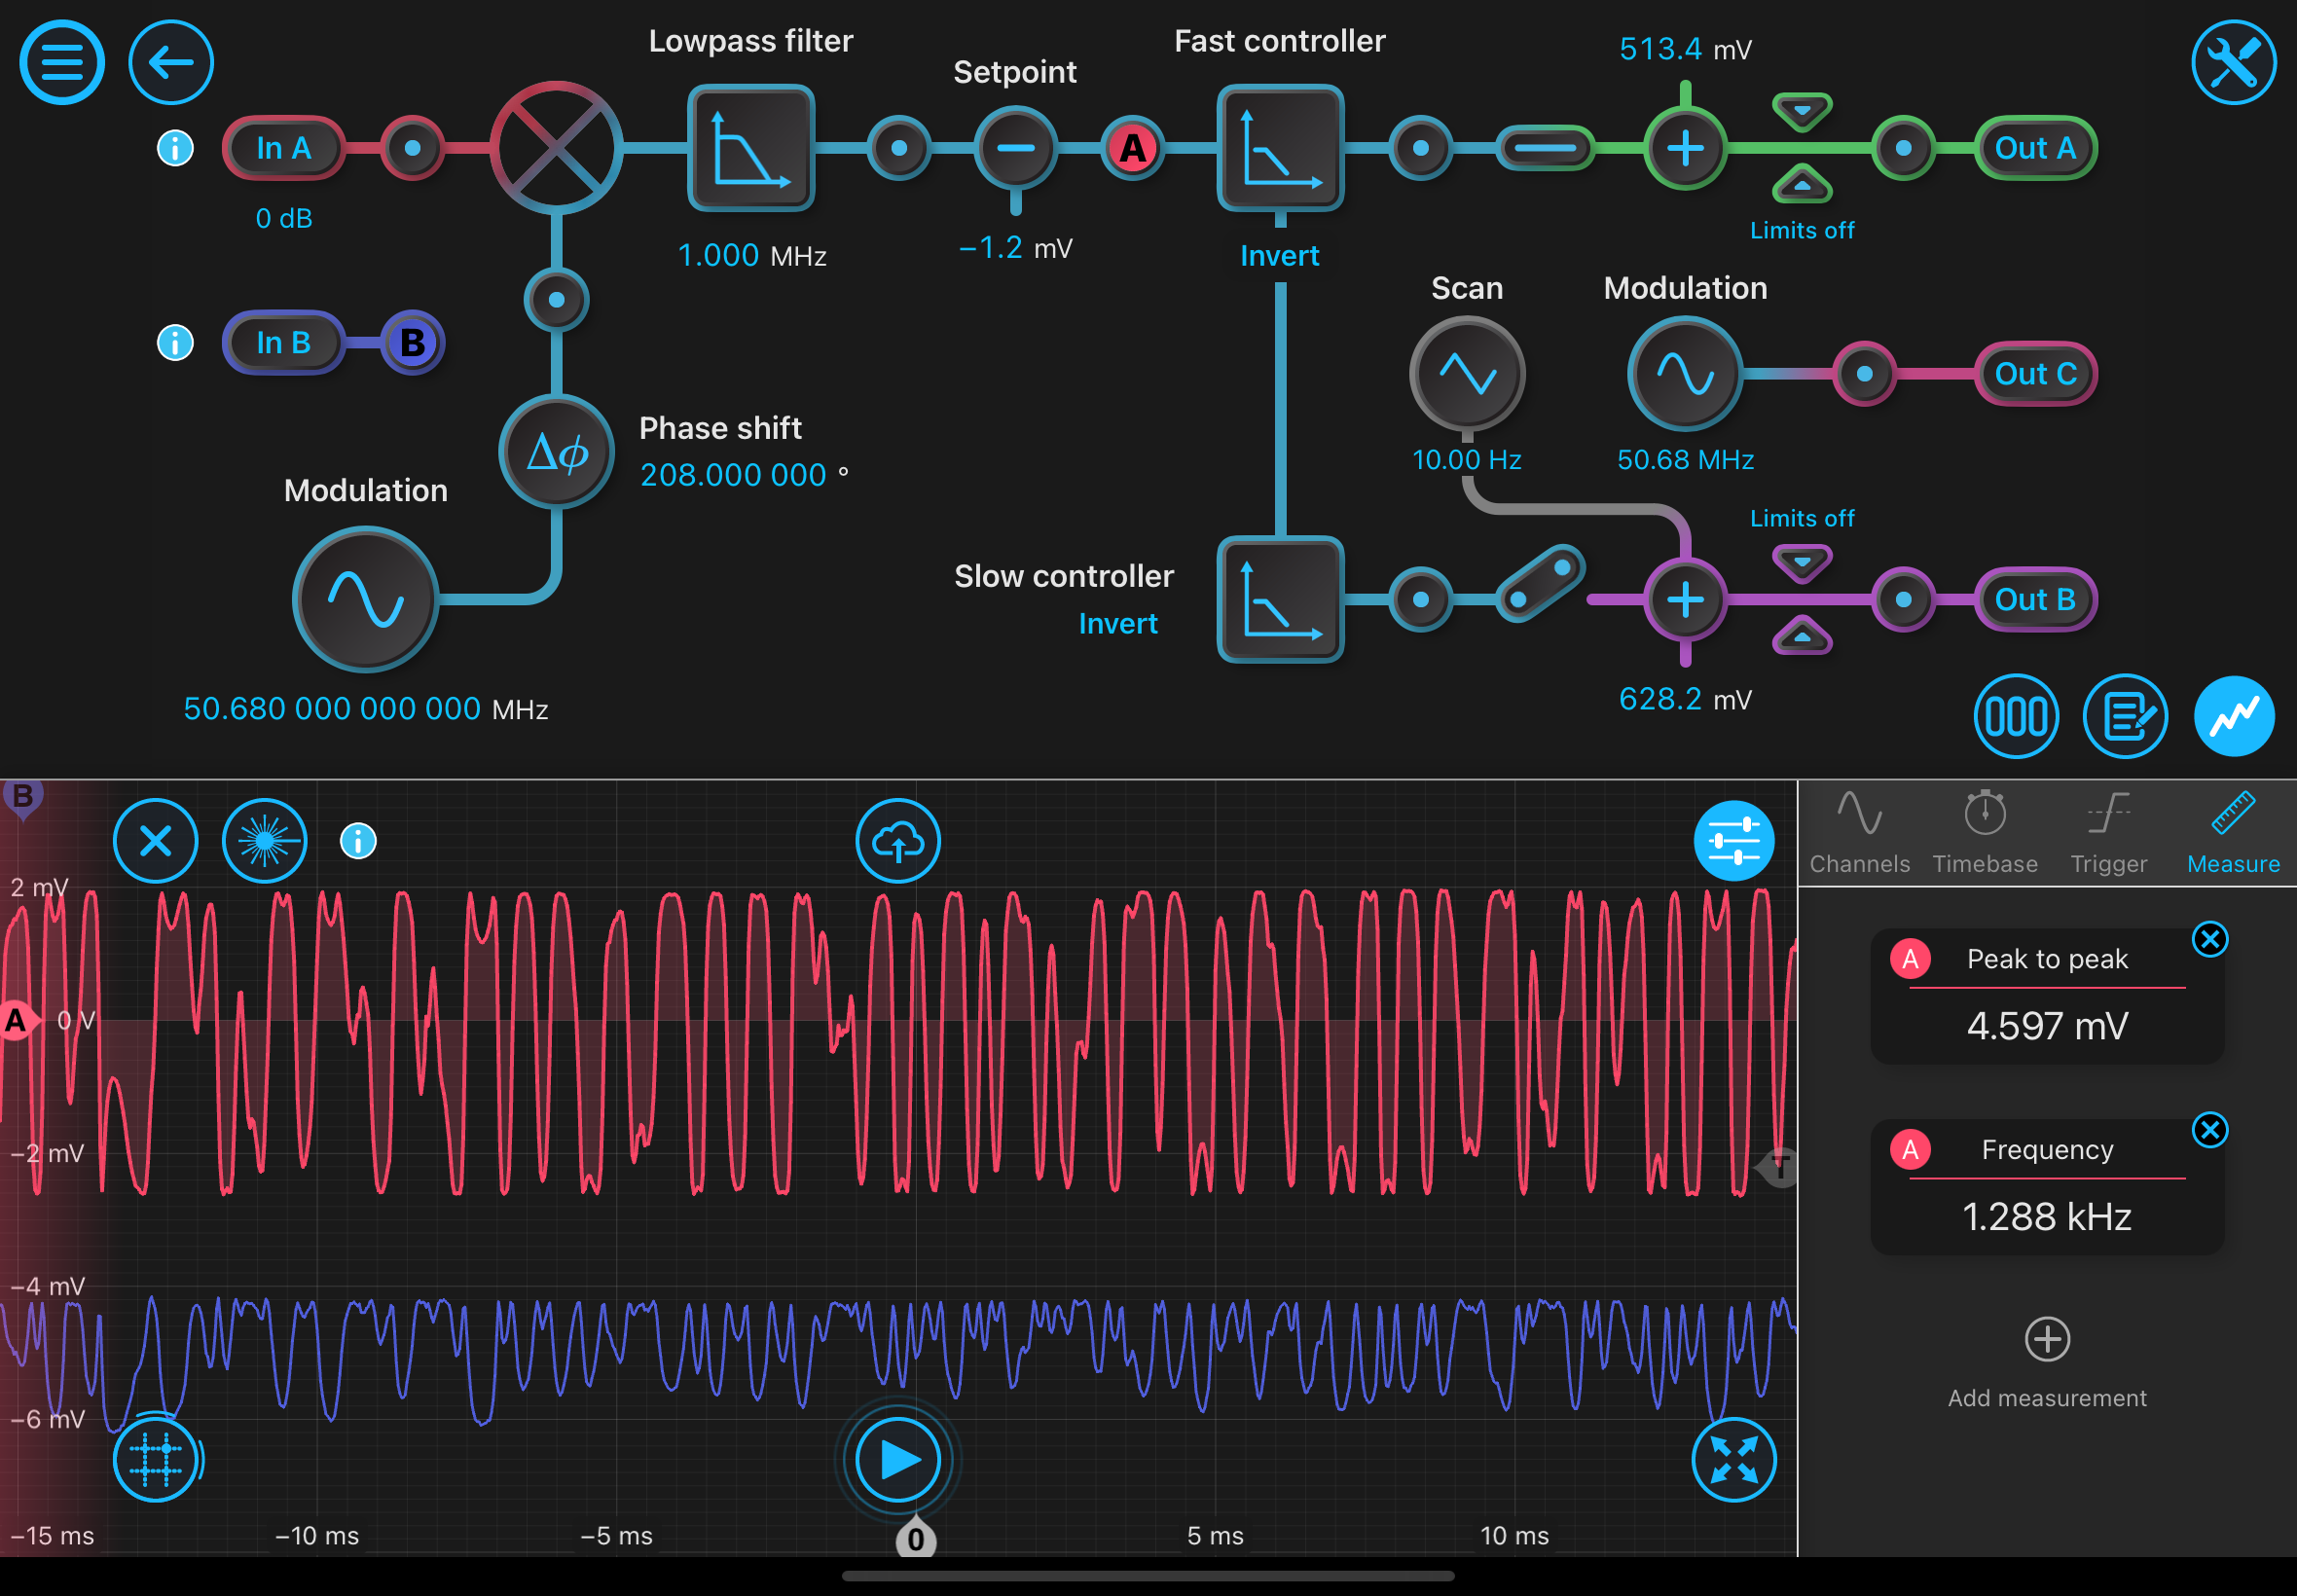Open the Out B summing junction

click(1685, 599)
